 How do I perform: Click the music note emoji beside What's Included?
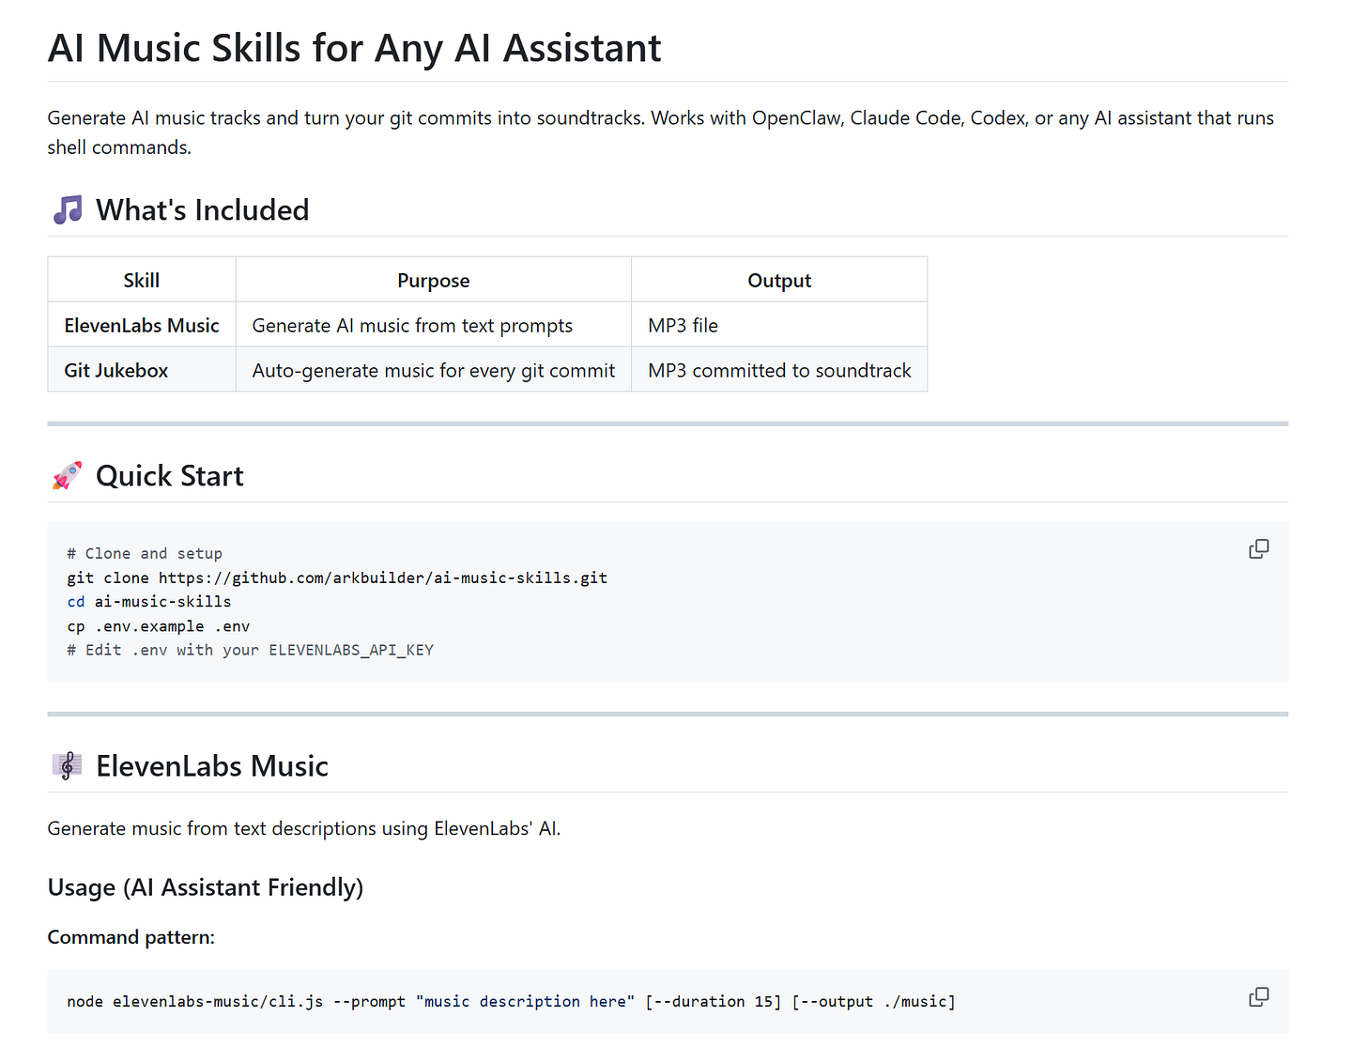pyautogui.click(x=68, y=210)
